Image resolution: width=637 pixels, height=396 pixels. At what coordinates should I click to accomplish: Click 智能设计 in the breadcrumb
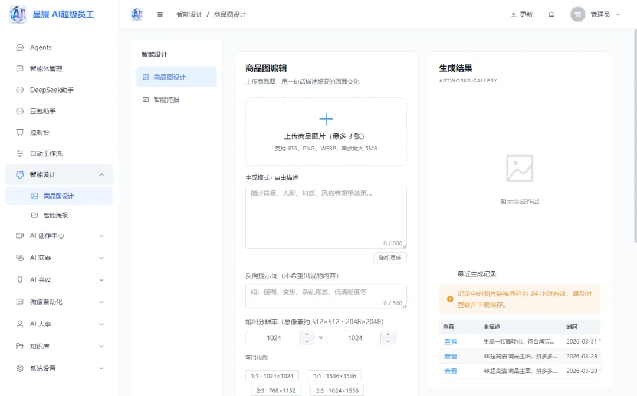tap(189, 14)
